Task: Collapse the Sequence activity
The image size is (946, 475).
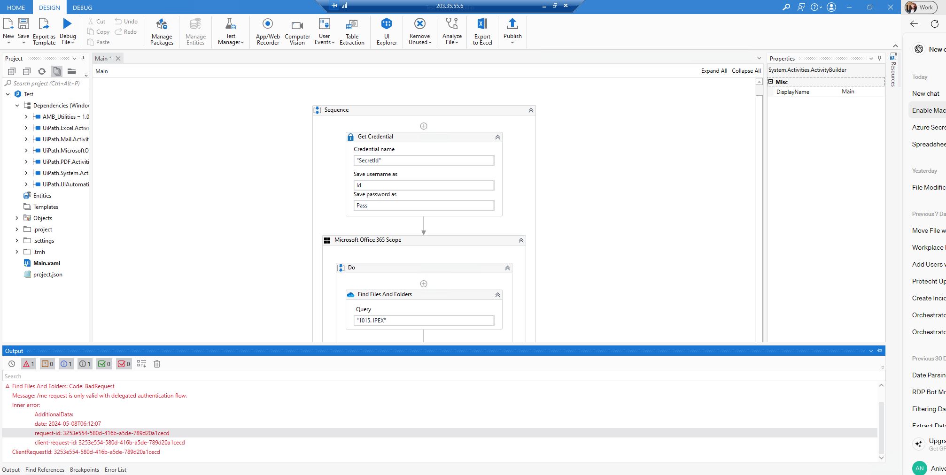Action: pyautogui.click(x=531, y=110)
